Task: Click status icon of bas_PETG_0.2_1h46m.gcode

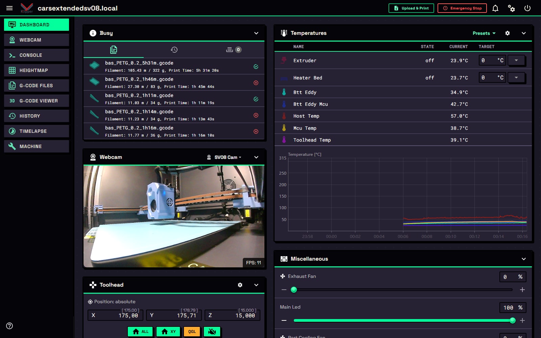Action: pos(256,83)
